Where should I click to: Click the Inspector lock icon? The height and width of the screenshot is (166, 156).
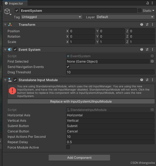coord(147,3)
